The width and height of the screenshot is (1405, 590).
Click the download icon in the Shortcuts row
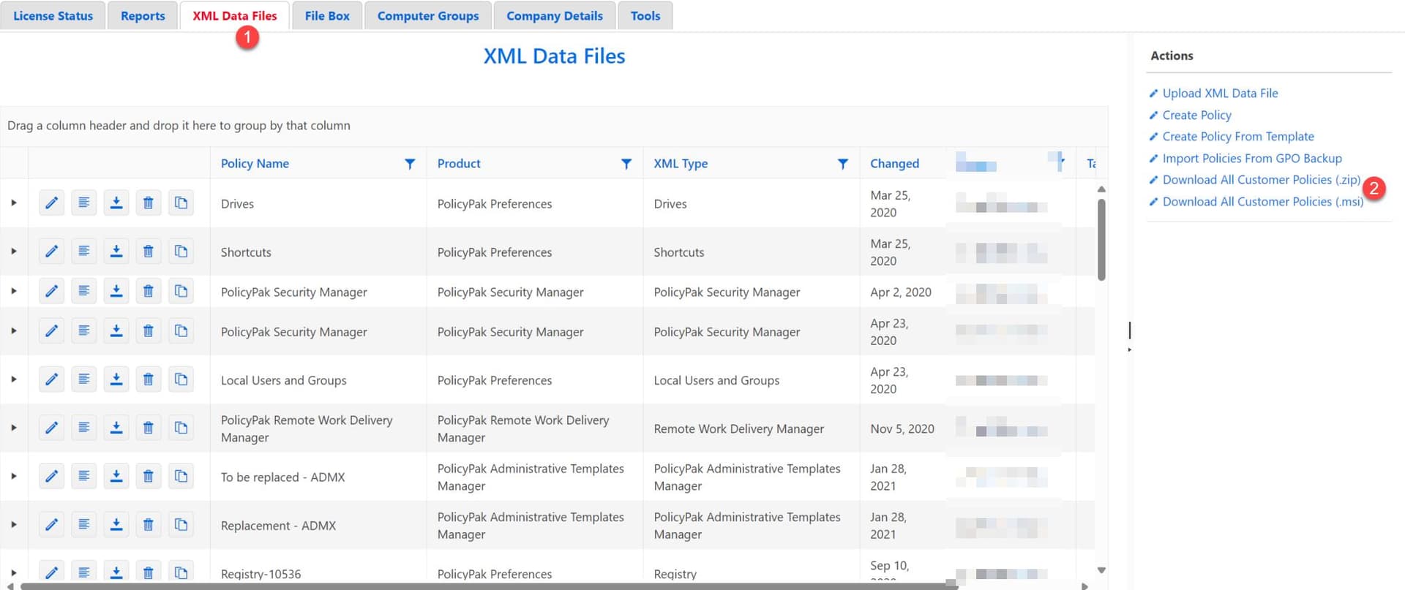[x=116, y=251]
